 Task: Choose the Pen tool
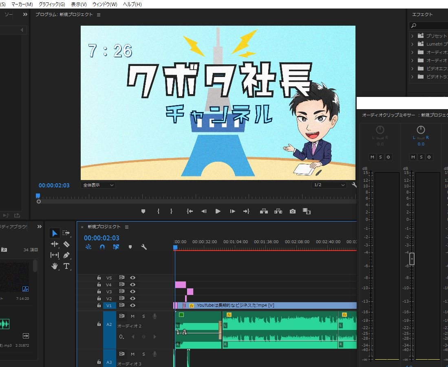[66, 255]
